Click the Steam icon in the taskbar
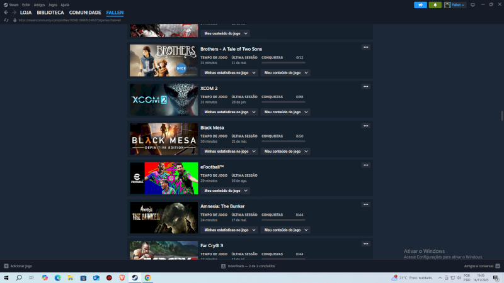The width and height of the screenshot is (504, 283). click(x=135, y=278)
